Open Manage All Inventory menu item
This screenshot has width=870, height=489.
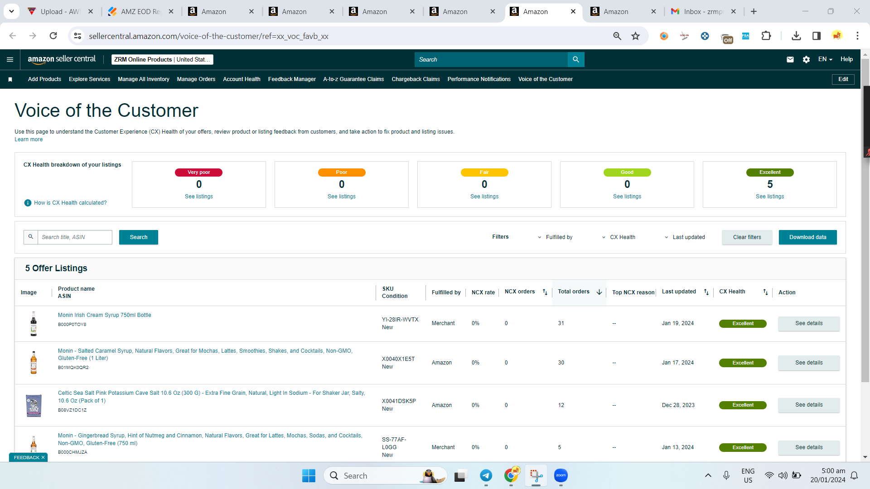point(144,79)
